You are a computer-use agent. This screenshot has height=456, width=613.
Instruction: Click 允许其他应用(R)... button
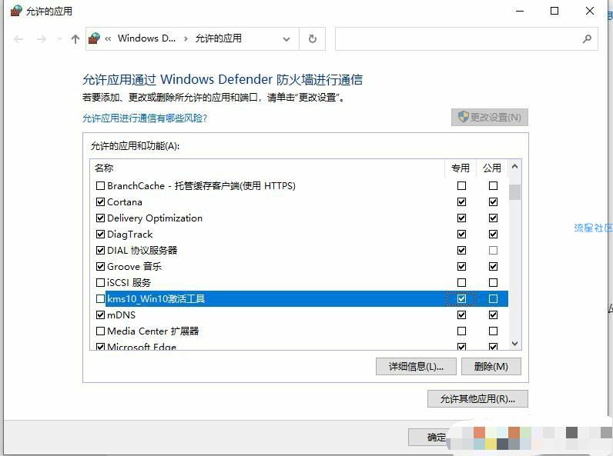pos(477,398)
